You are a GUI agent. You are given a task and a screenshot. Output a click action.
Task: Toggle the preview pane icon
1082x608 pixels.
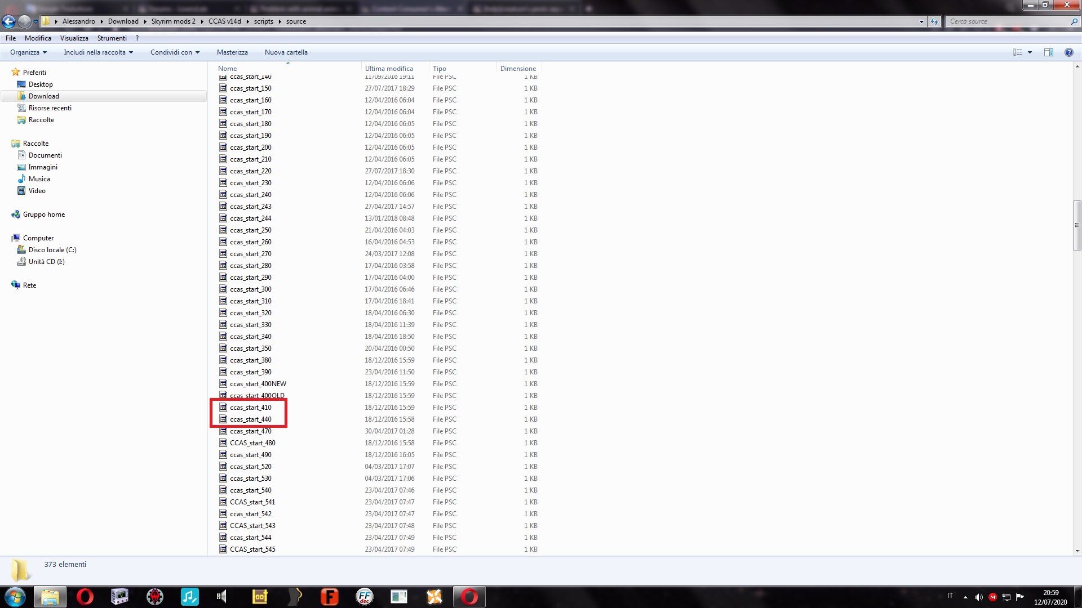(x=1048, y=52)
